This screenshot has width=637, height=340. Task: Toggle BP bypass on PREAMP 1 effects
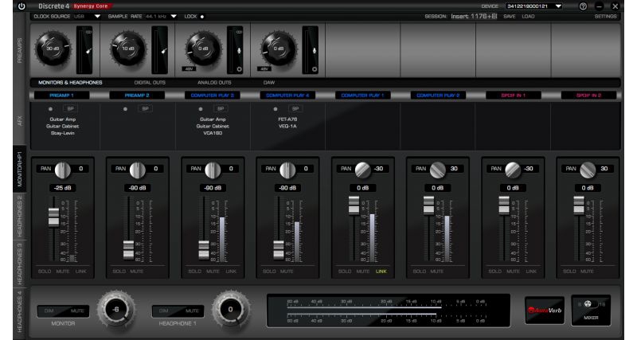[x=70, y=109]
